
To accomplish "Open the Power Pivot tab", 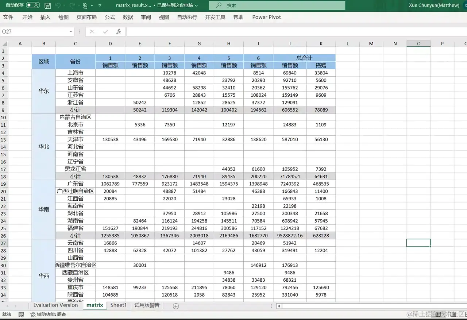I will (x=266, y=17).
